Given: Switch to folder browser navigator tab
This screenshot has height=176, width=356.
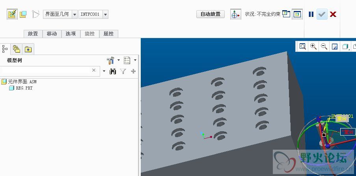Looking at the screenshot, I should coord(16,49).
